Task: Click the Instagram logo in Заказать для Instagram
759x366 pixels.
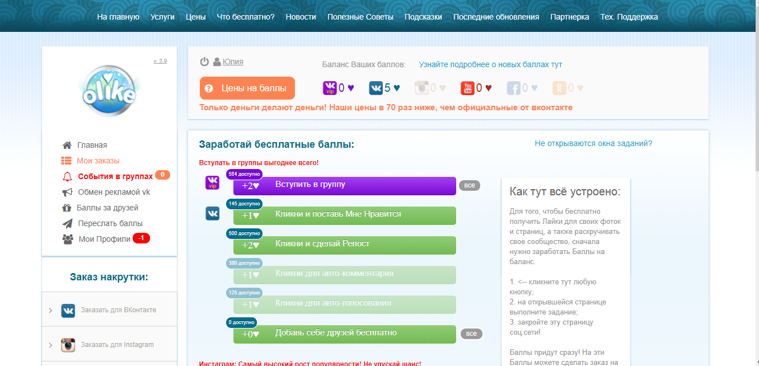Action: point(68,345)
